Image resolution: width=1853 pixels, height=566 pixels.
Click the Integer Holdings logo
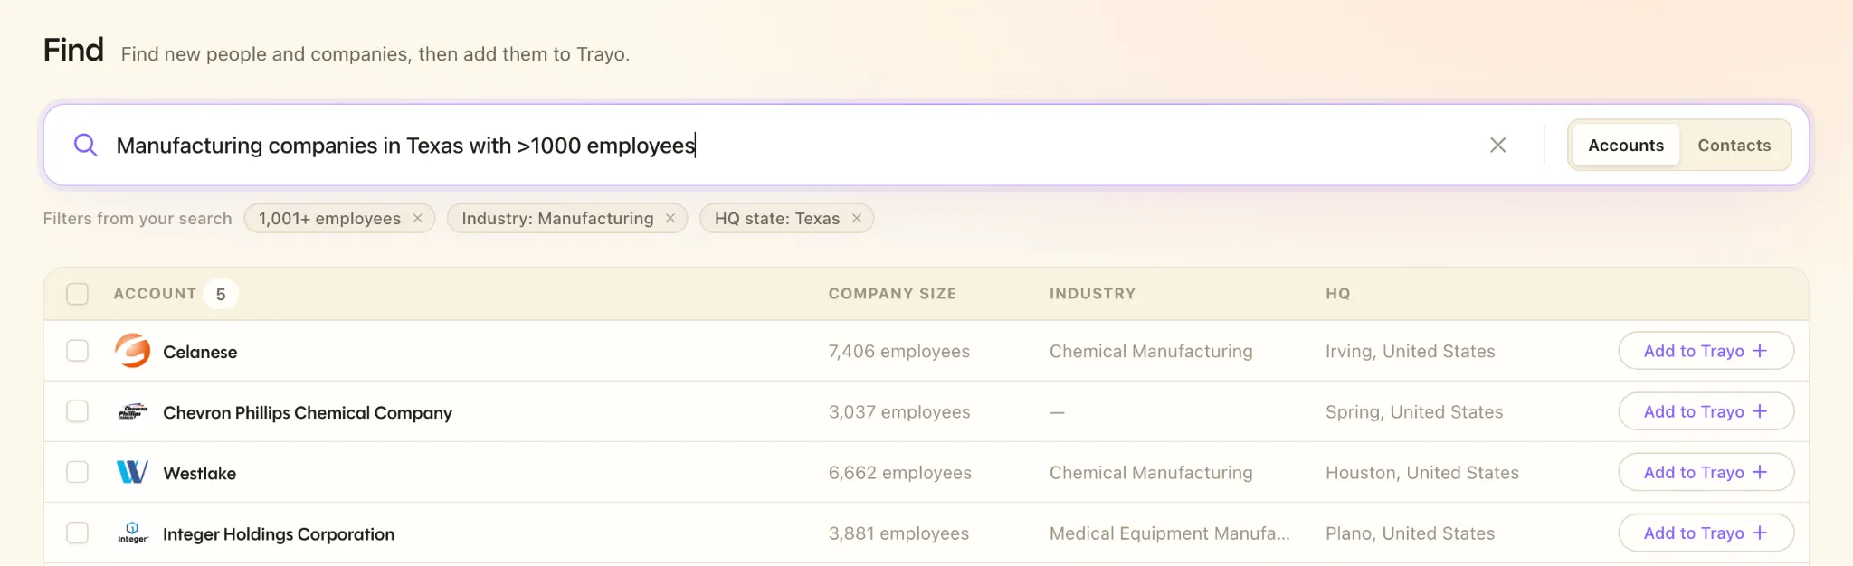tap(132, 533)
